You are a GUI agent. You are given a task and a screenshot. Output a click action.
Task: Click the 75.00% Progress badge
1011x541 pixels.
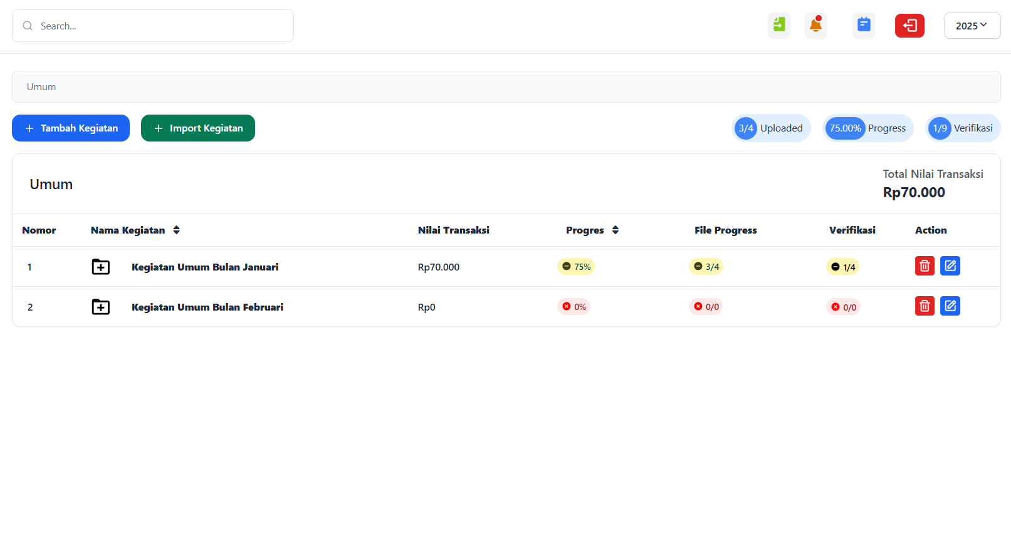(867, 128)
